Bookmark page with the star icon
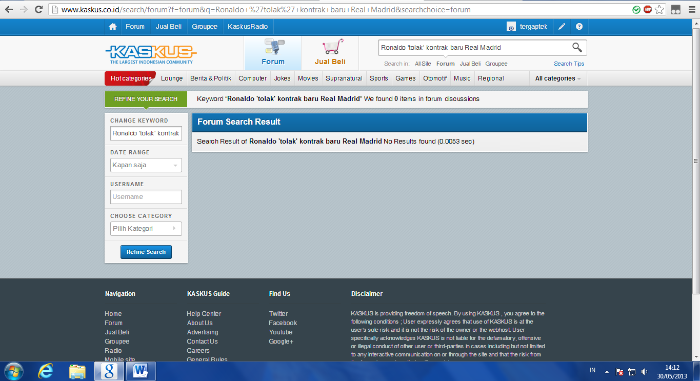This screenshot has height=381, width=700. (659, 9)
